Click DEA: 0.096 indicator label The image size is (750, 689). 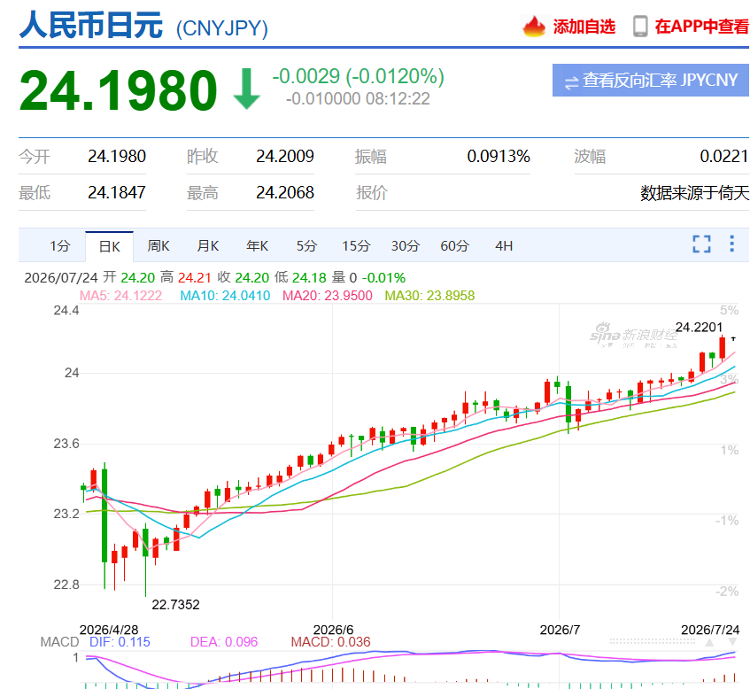(224, 642)
